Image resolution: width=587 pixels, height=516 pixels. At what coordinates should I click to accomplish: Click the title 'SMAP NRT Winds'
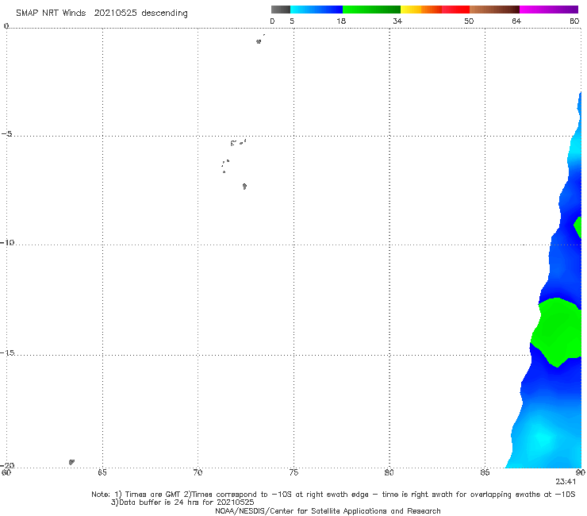coord(51,13)
